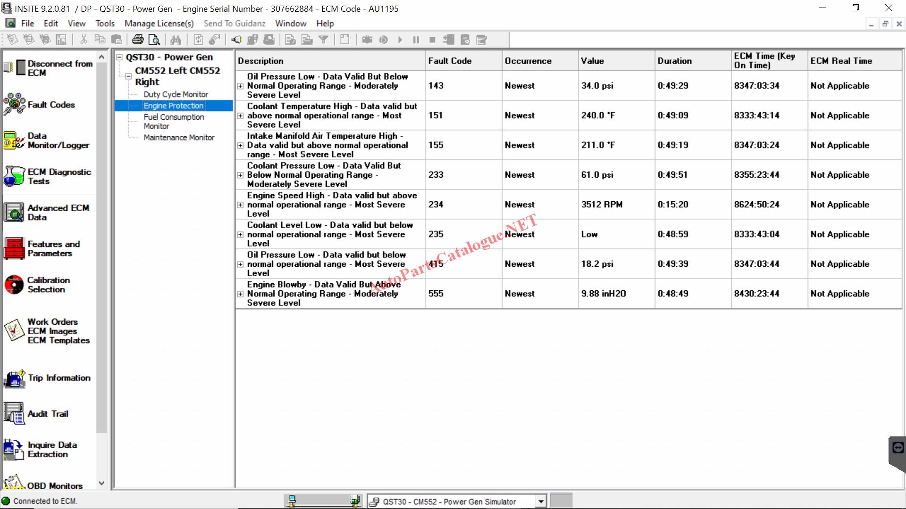Select Maintenance Monitor tree item
This screenshot has height=509, width=906.
coord(179,138)
